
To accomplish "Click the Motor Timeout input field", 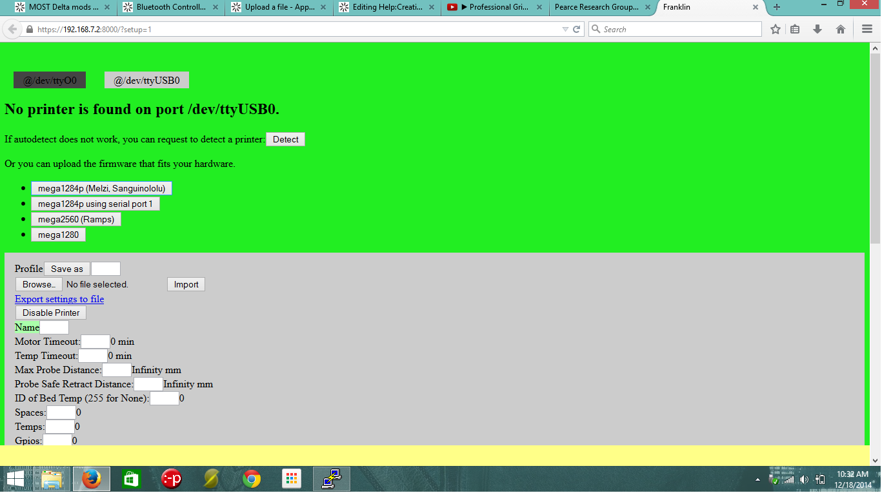I will (x=95, y=342).
